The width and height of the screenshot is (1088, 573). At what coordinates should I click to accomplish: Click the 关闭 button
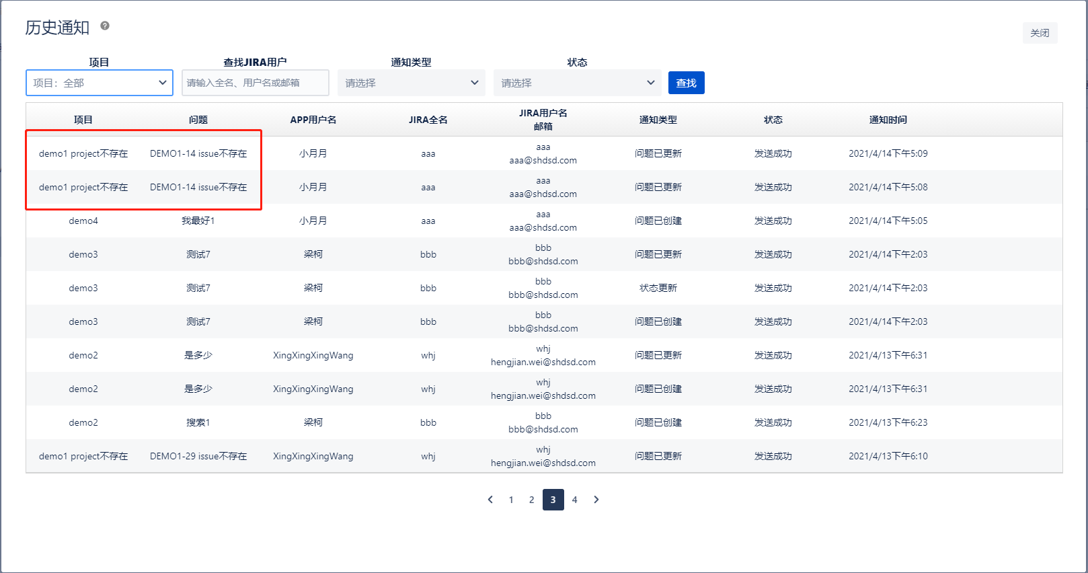tap(1039, 33)
